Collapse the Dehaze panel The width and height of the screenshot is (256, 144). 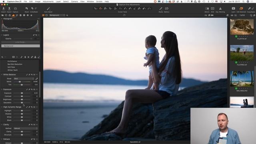coord(2,139)
